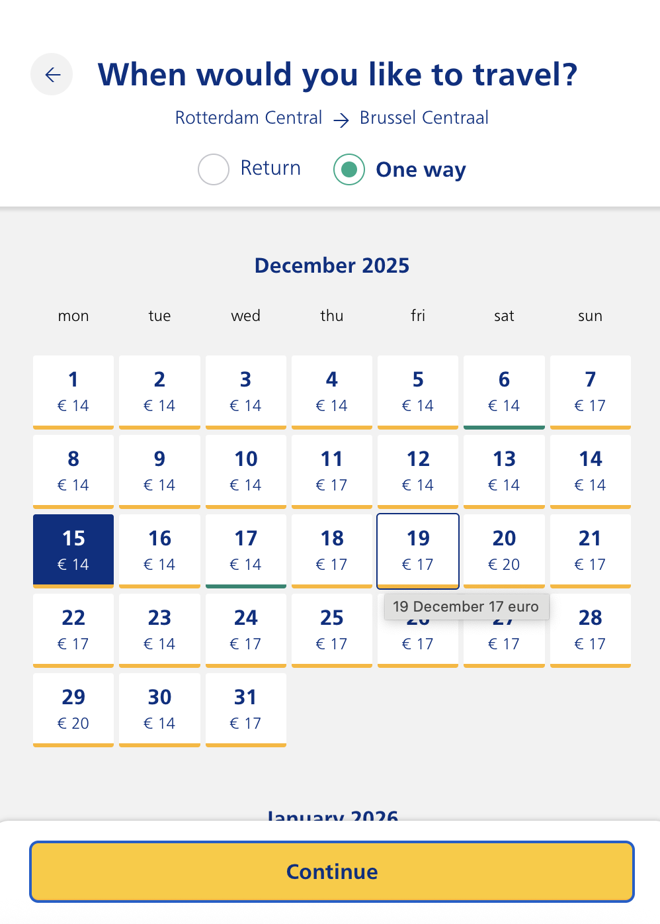The width and height of the screenshot is (660, 924).
Task: Select the Return trip radio button
Action: [214, 169]
